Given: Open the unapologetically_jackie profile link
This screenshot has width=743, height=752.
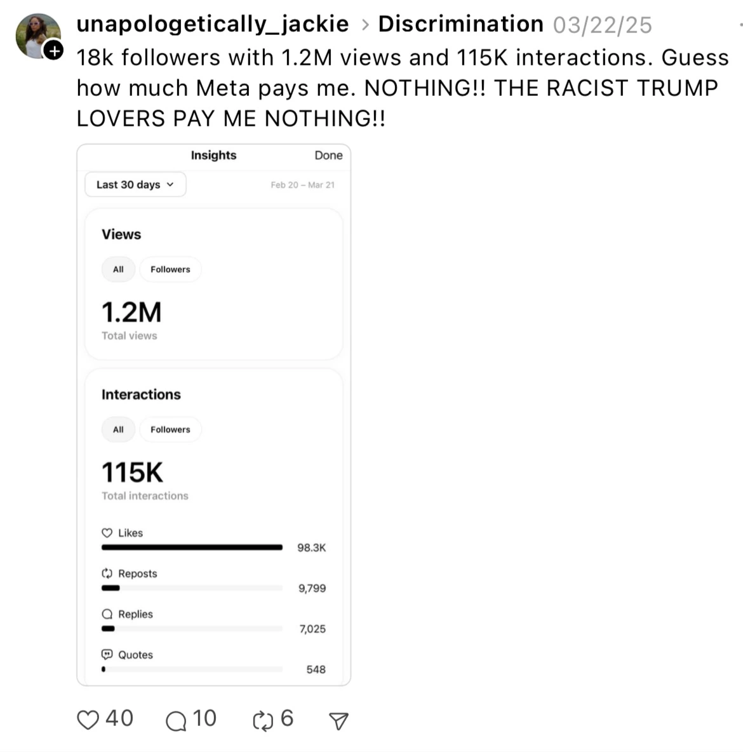Looking at the screenshot, I should tap(213, 24).
